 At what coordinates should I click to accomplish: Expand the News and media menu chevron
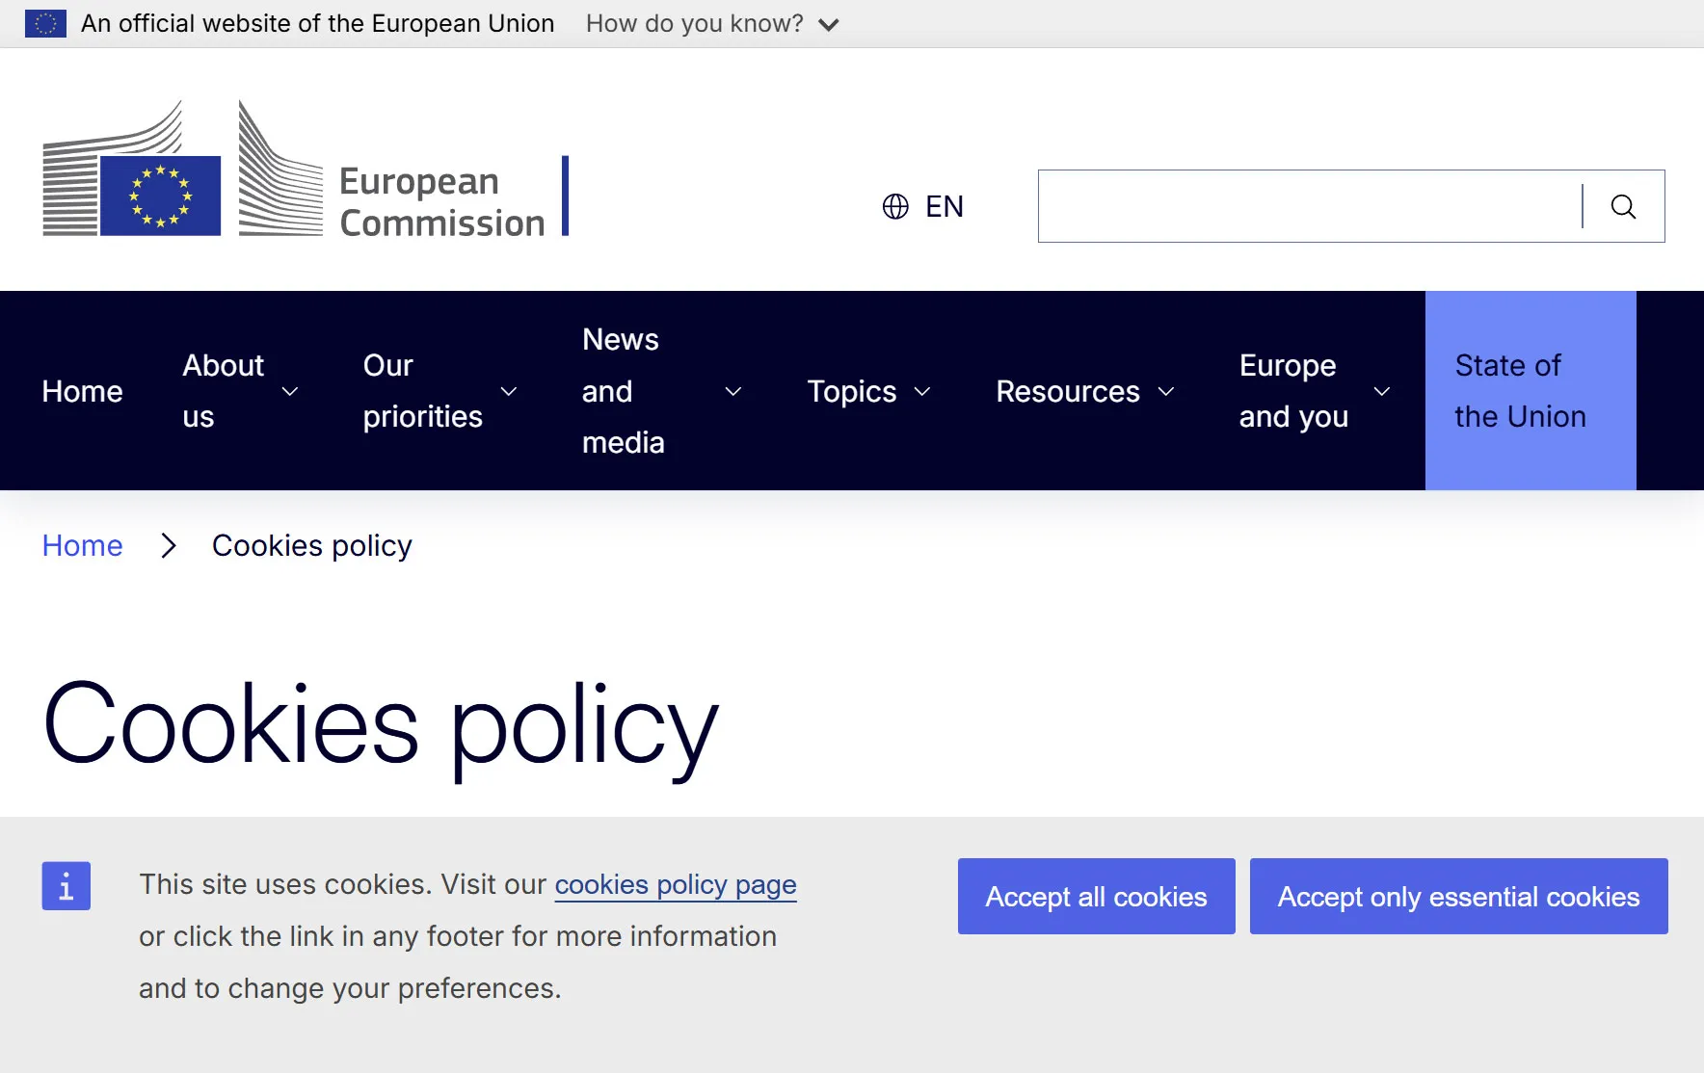[733, 391]
